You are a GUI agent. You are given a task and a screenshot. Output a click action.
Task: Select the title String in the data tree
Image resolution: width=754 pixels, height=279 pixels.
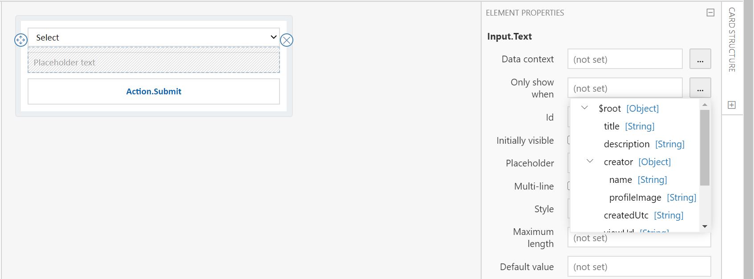click(x=611, y=126)
